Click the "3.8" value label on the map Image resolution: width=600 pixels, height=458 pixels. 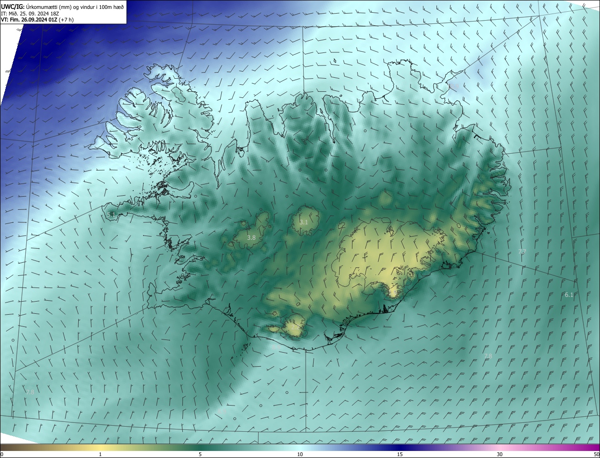tap(251, 238)
